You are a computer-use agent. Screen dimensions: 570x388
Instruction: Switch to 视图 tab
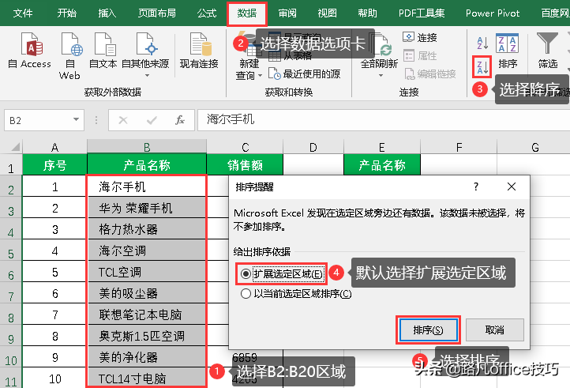(x=327, y=13)
